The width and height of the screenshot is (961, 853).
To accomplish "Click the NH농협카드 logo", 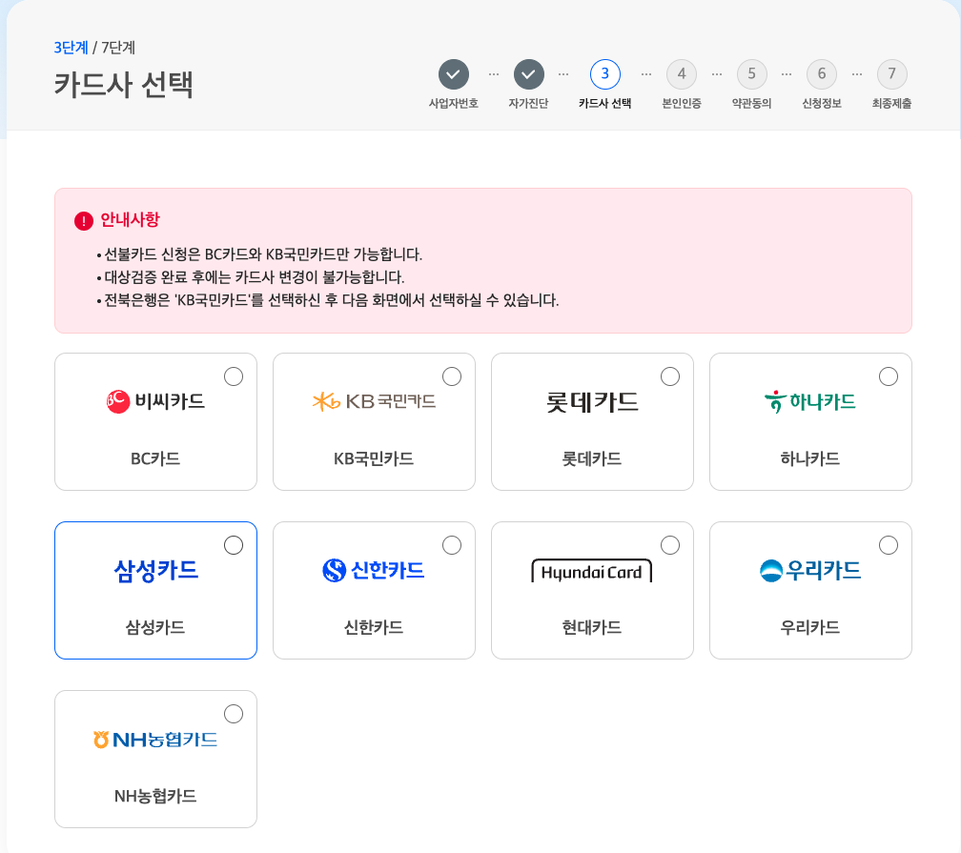I will click(x=155, y=740).
